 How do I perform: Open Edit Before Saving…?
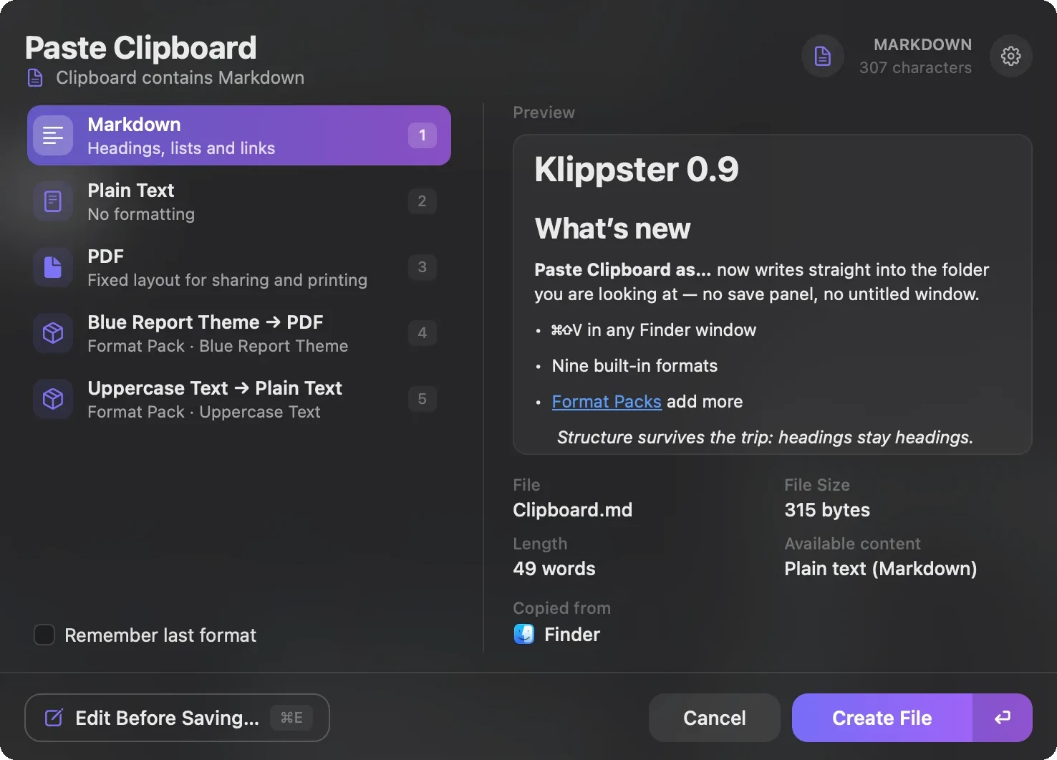coord(177,718)
